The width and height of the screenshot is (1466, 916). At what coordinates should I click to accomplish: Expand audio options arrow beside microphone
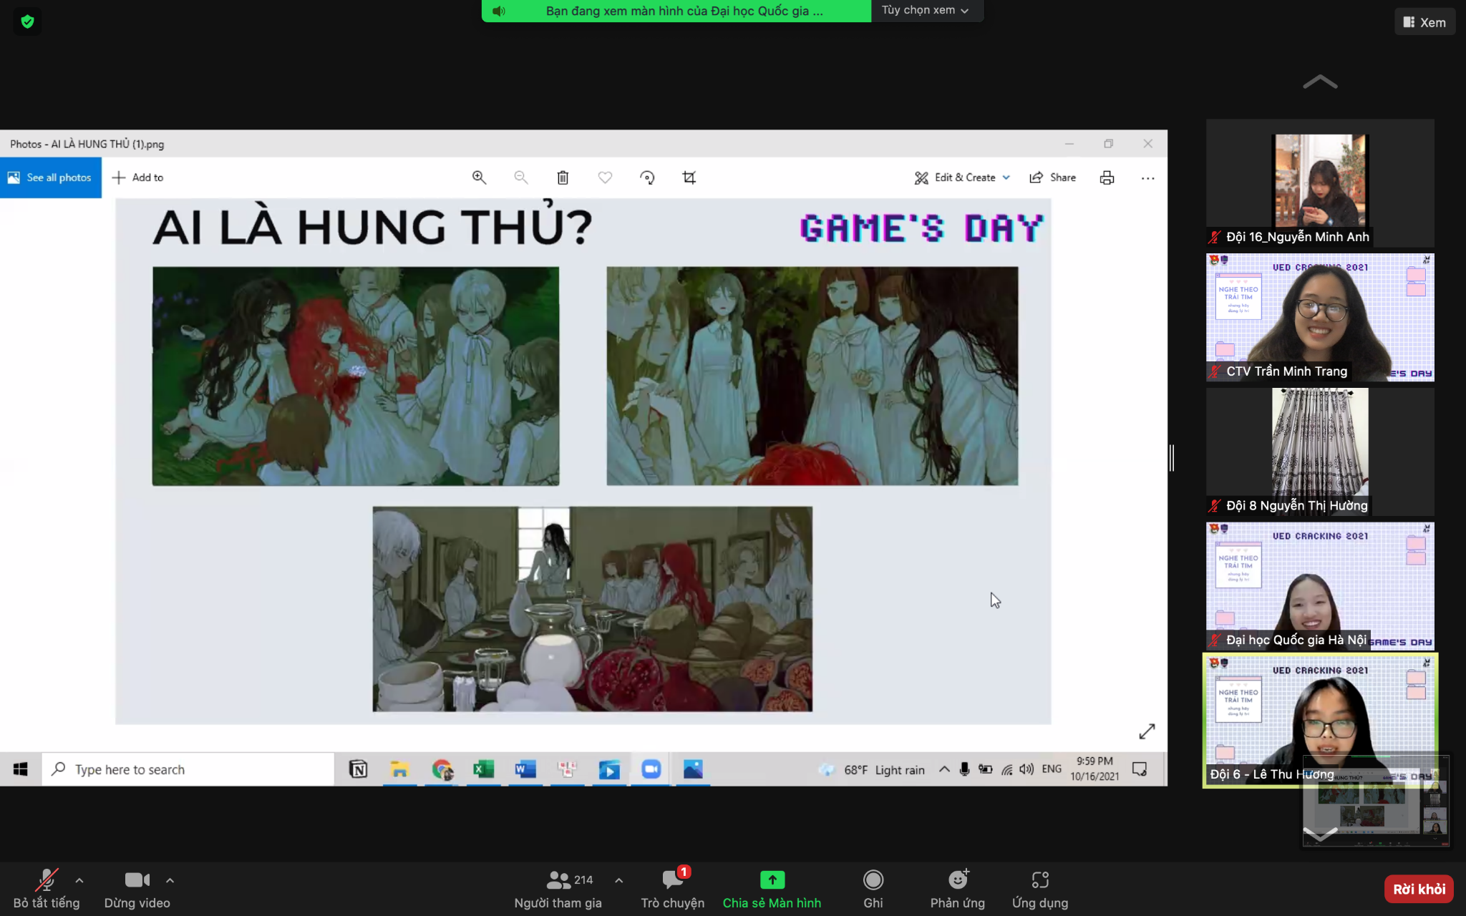pos(79,880)
